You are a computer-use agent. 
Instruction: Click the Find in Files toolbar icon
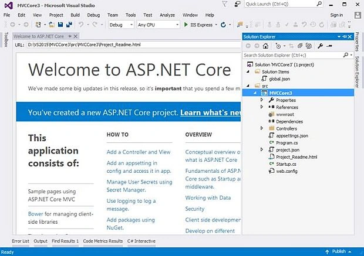(x=240, y=25)
